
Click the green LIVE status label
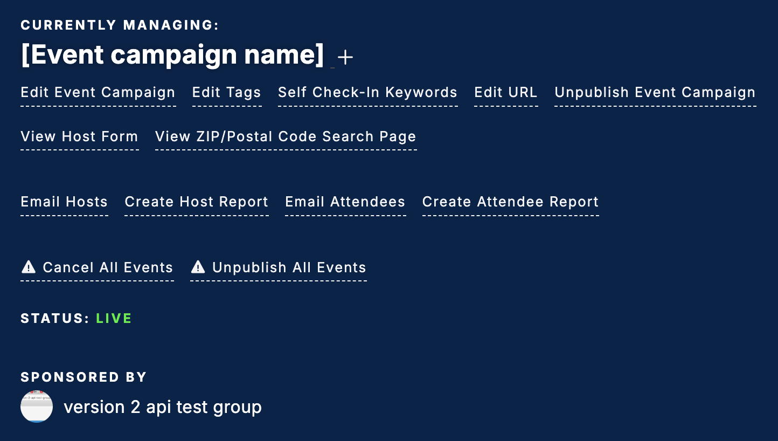tap(114, 319)
